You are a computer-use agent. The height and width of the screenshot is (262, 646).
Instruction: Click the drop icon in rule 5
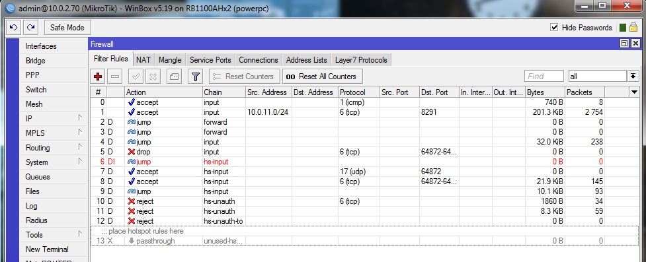pos(132,152)
